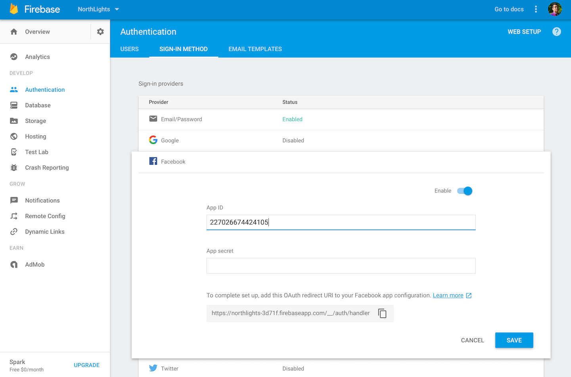Click the Twitter bird icon
571x377 pixels.
click(x=153, y=368)
